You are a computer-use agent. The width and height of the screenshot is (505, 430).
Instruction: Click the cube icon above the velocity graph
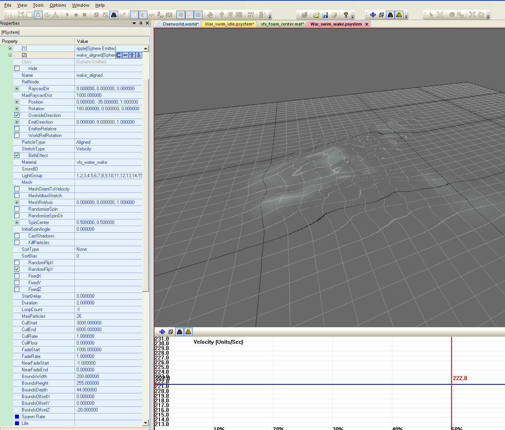tap(171, 332)
